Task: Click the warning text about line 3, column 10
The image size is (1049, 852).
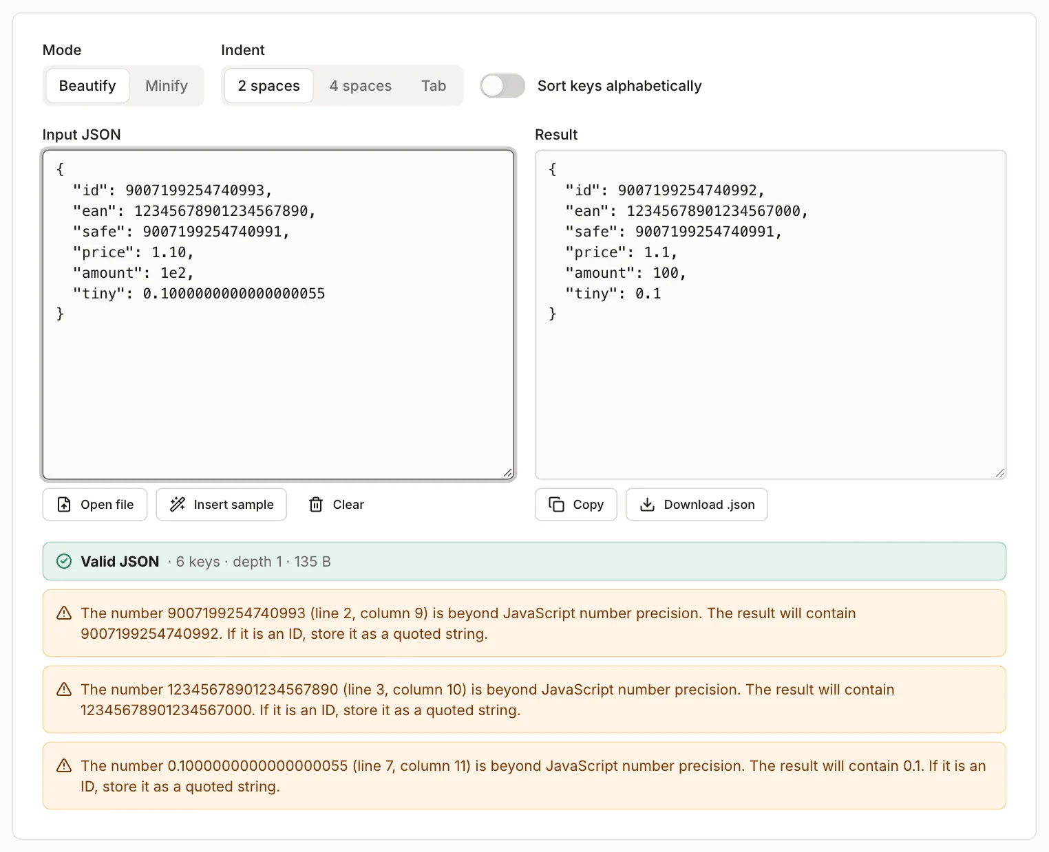Action: pyautogui.click(x=487, y=700)
